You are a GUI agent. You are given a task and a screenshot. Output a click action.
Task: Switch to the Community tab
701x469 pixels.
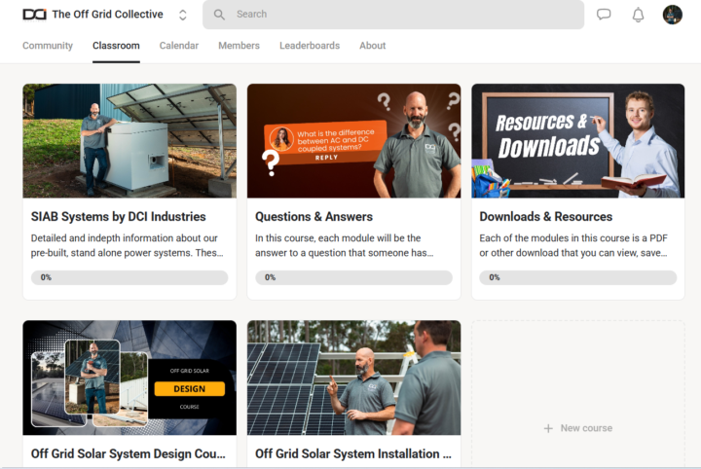48,46
